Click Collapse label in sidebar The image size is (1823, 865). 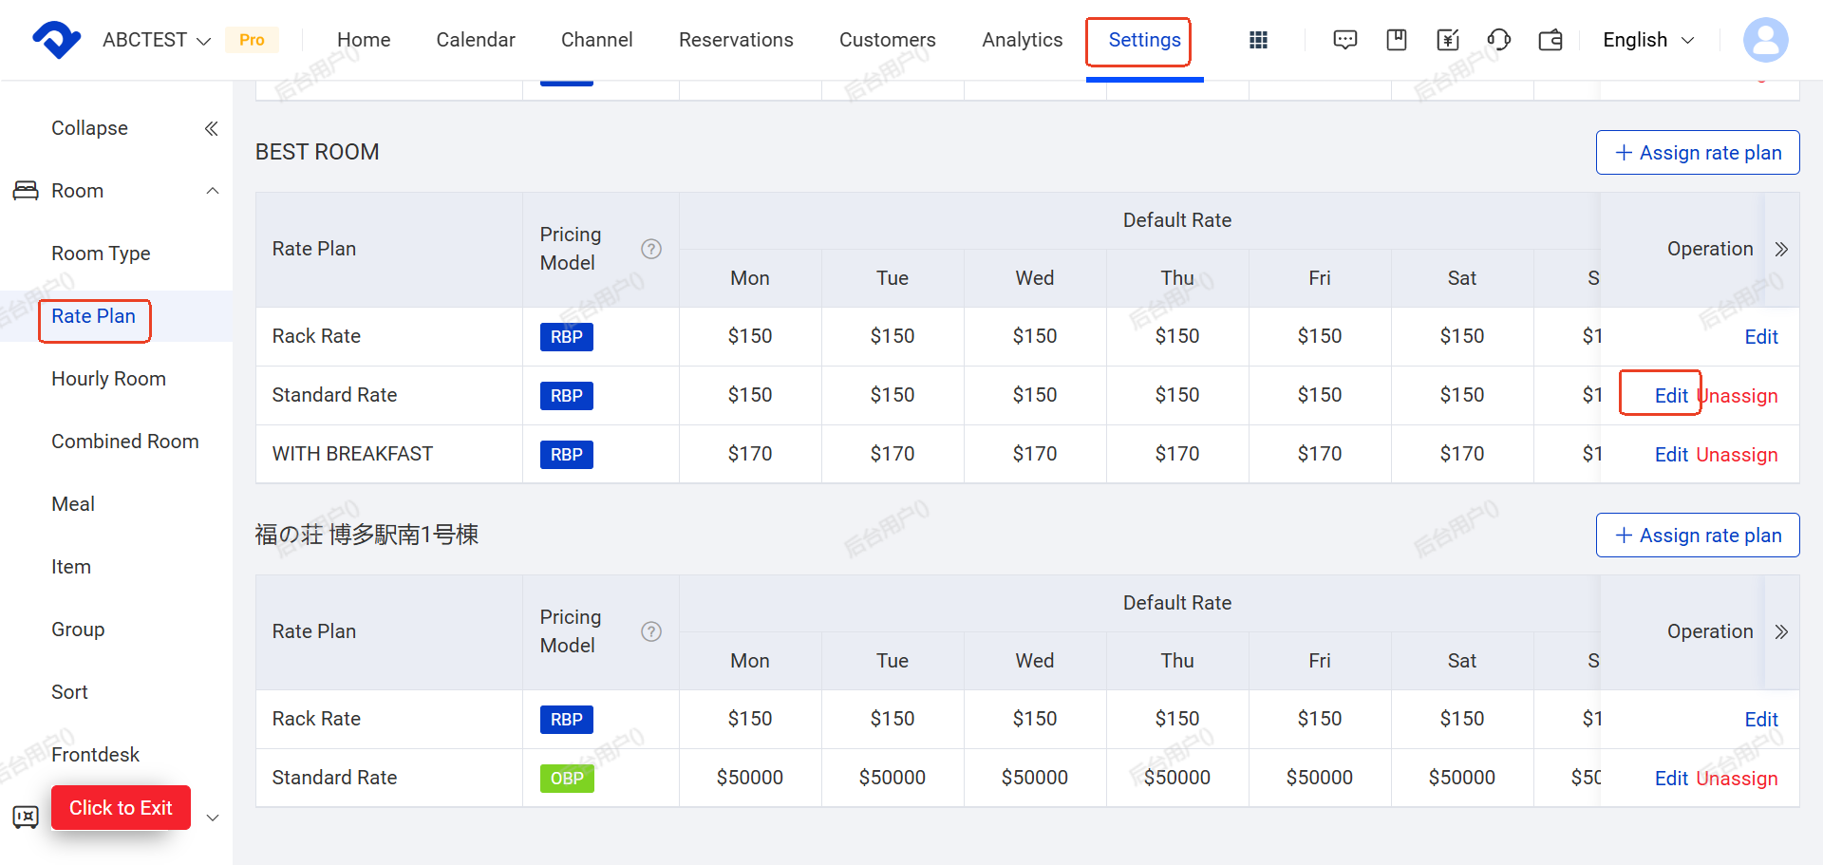(x=89, y=128)
